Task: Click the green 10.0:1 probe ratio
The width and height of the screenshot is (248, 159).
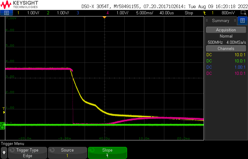Action: pos(240,61)
